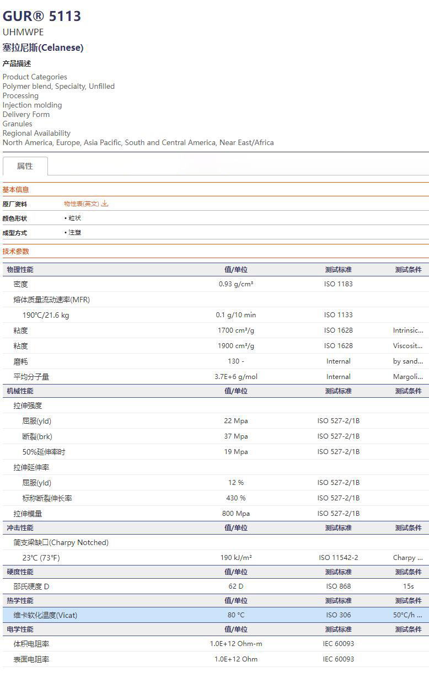The width and height of the screenshot is (429, 683).
Task: Click the 基本信息 section heading
Action: [x=16, y=189]
